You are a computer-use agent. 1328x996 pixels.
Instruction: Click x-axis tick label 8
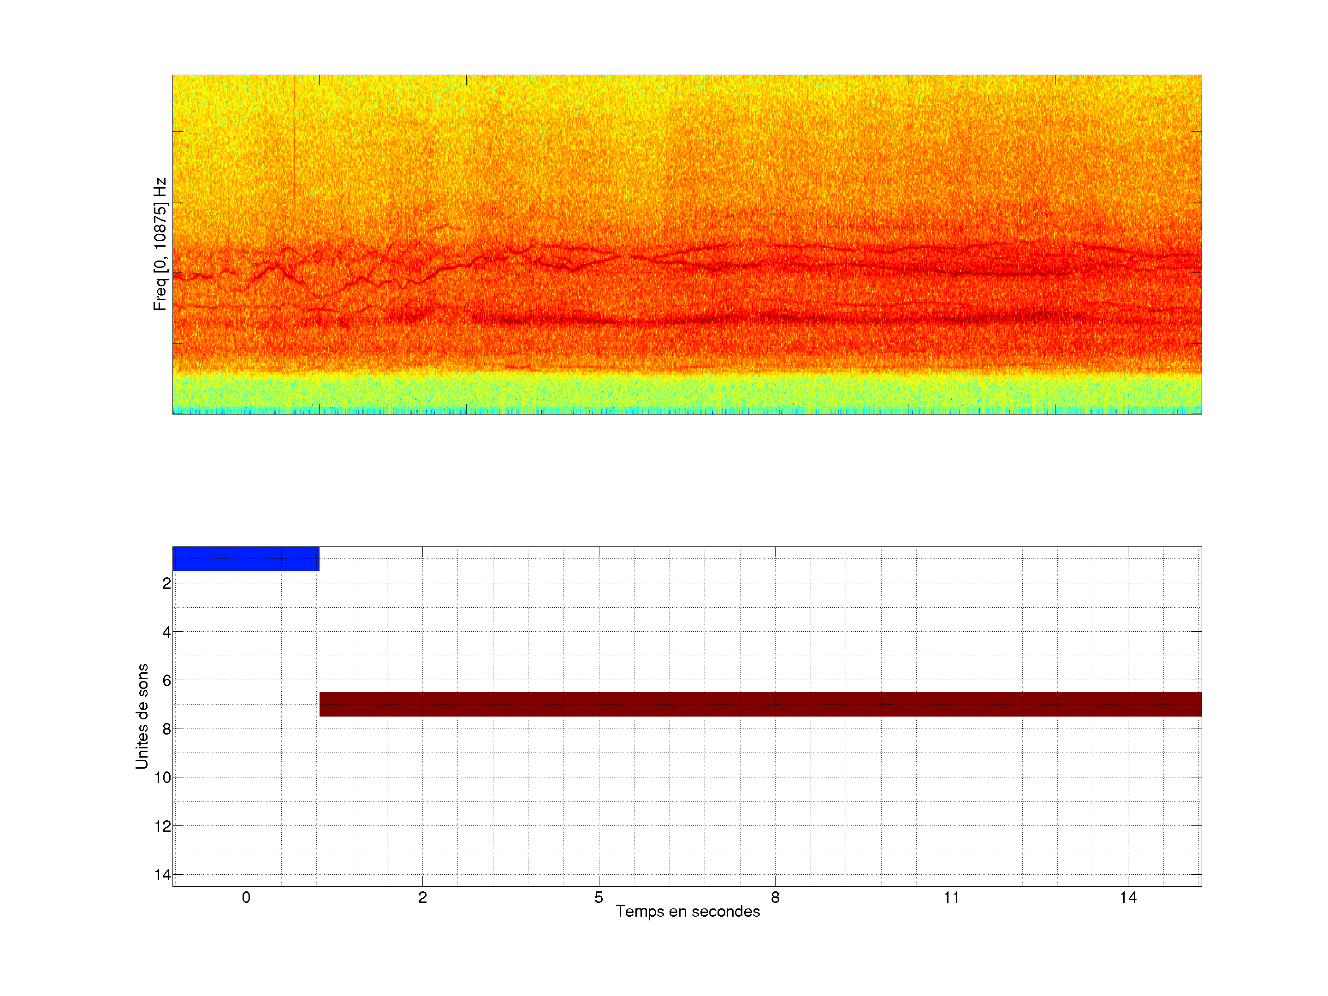[775, 897]
